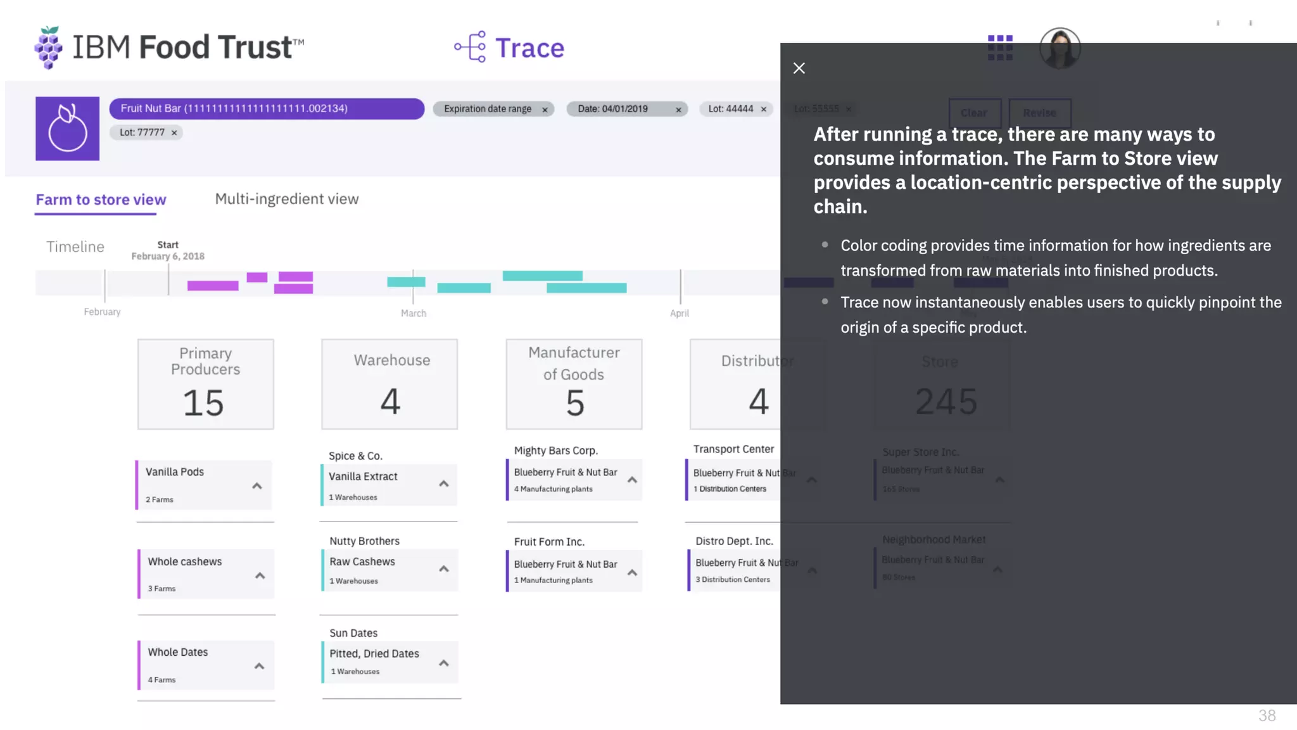Switch to Multi-ingredient view tab

pos(287,199)
